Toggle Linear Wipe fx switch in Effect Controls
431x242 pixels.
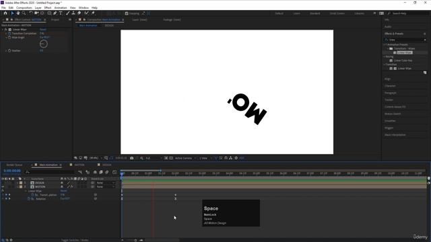tap(6, 30)
